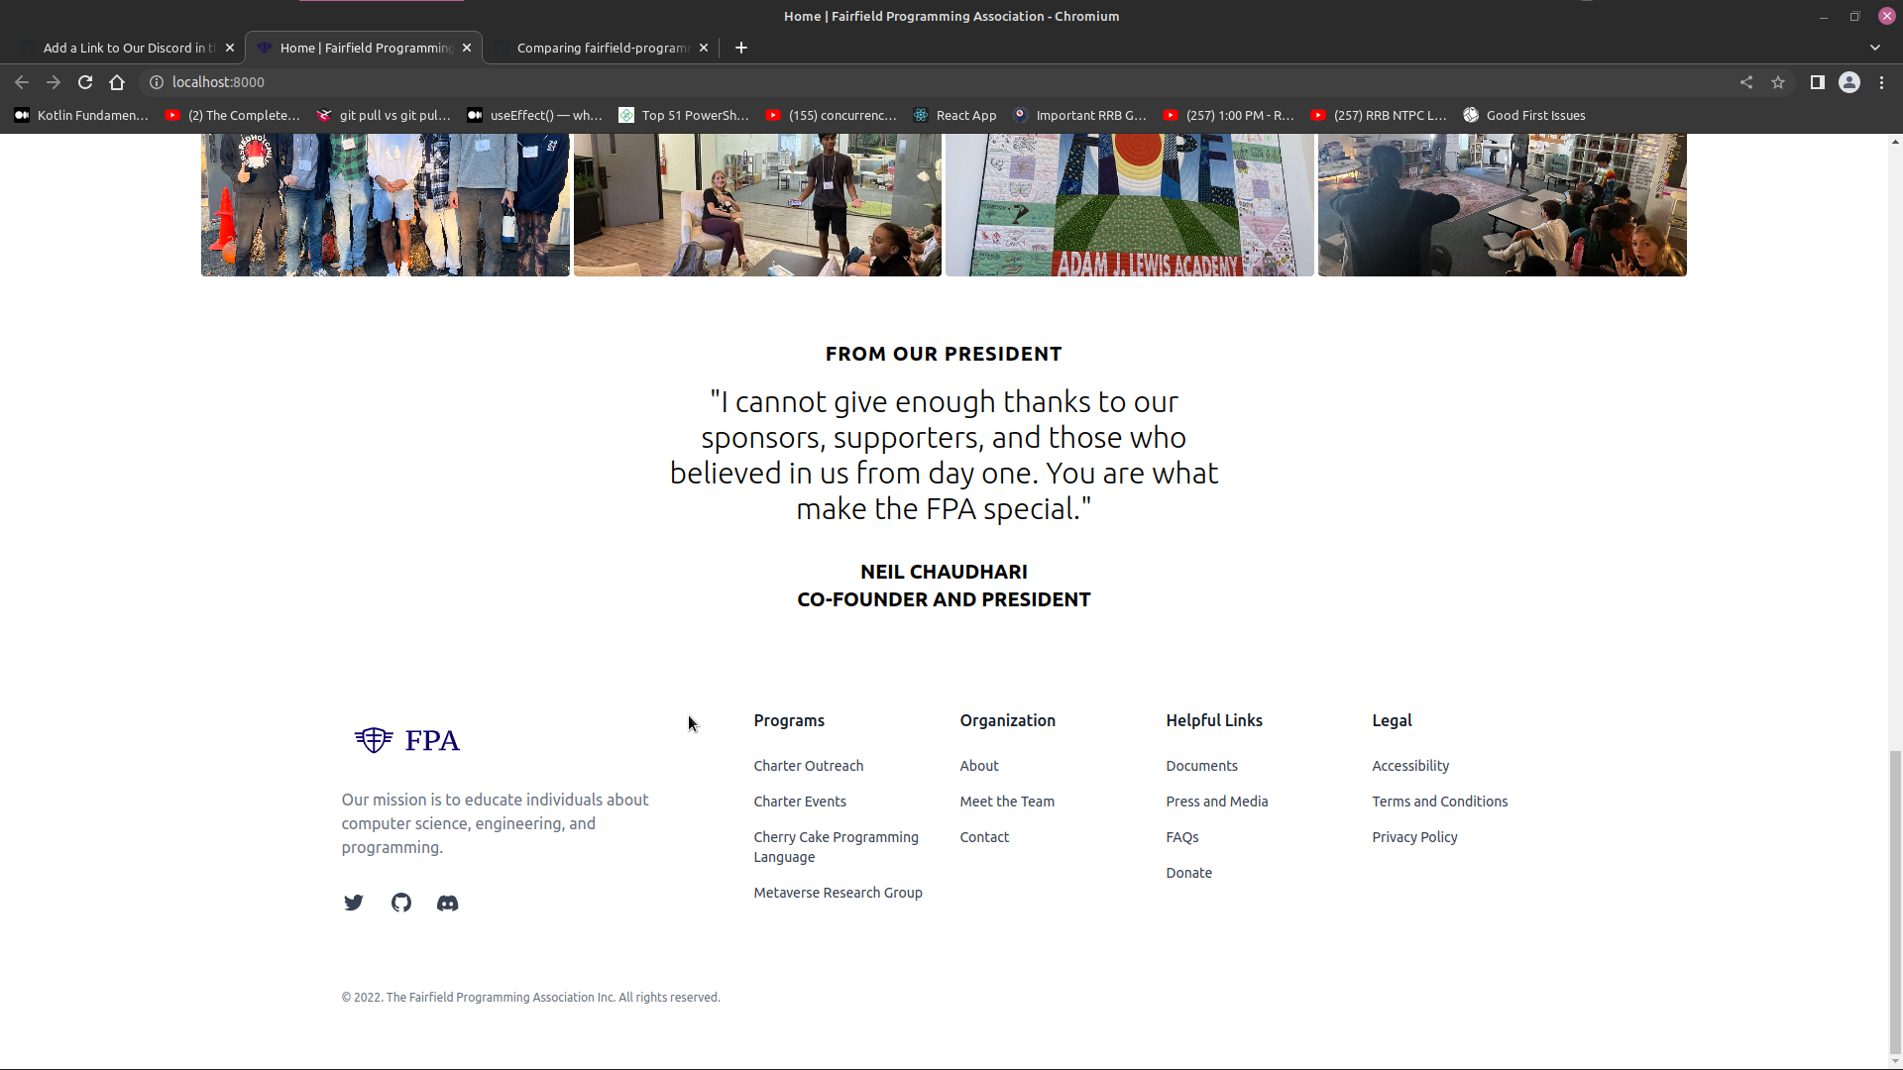
Task: Open the Good First Issues bookmark
Action: point(1524,115)
